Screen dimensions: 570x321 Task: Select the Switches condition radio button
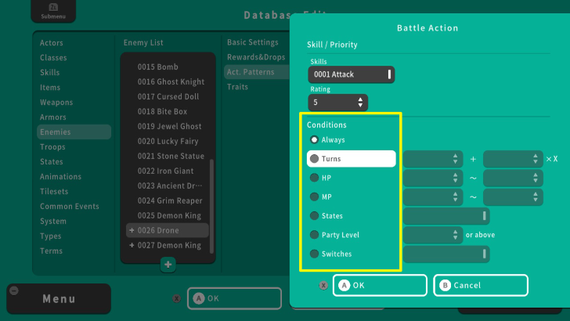tap(315, 254)
